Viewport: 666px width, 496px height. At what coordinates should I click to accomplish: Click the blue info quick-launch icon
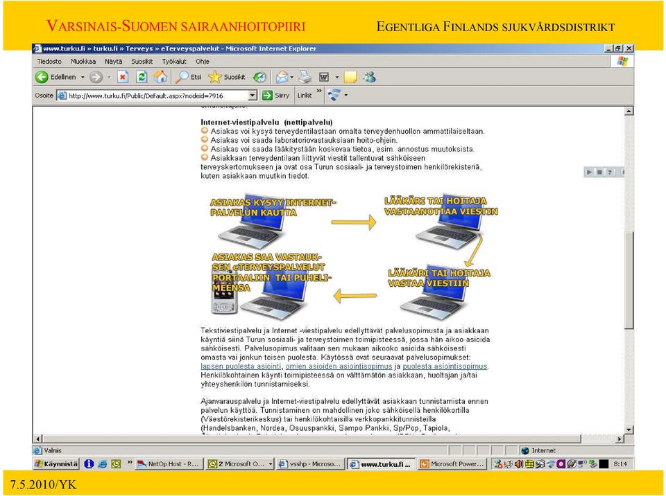88,463
